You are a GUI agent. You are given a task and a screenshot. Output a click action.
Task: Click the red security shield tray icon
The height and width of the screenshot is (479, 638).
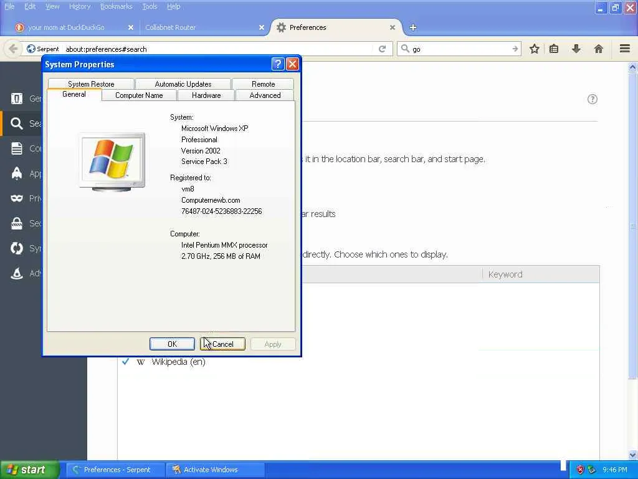tap(580, 470)
